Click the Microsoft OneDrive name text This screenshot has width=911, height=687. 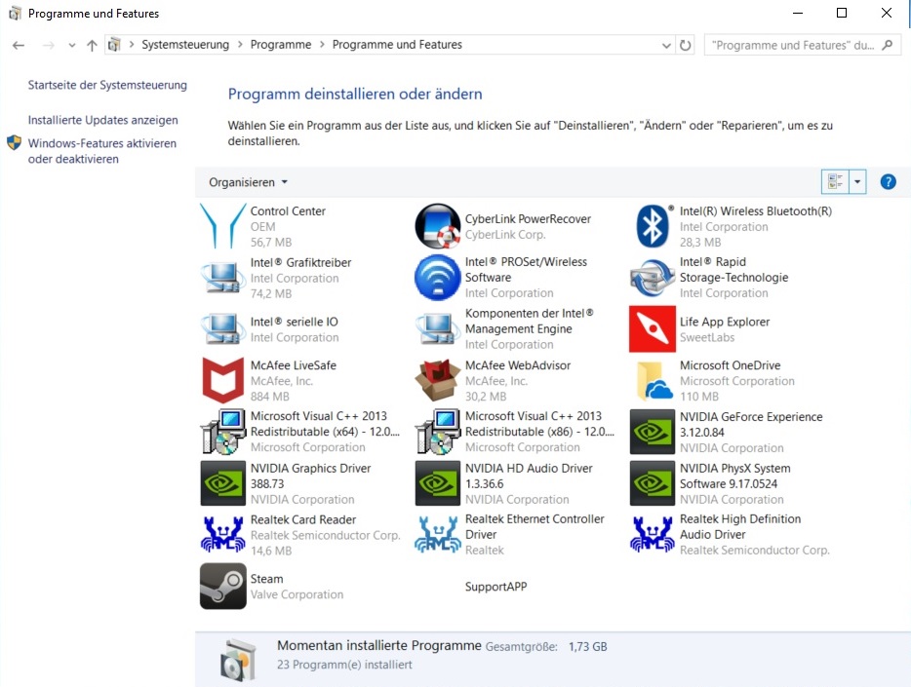[730, 365]
